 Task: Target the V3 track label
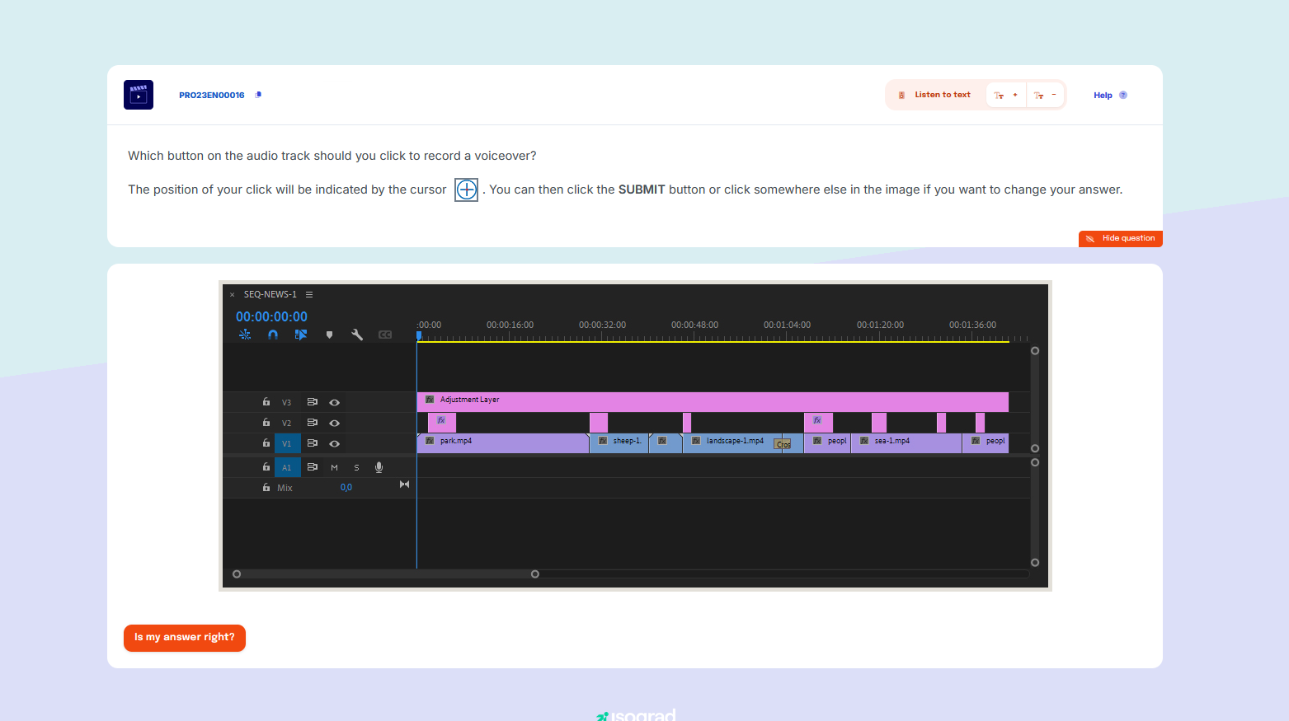(x=287, y=402)
